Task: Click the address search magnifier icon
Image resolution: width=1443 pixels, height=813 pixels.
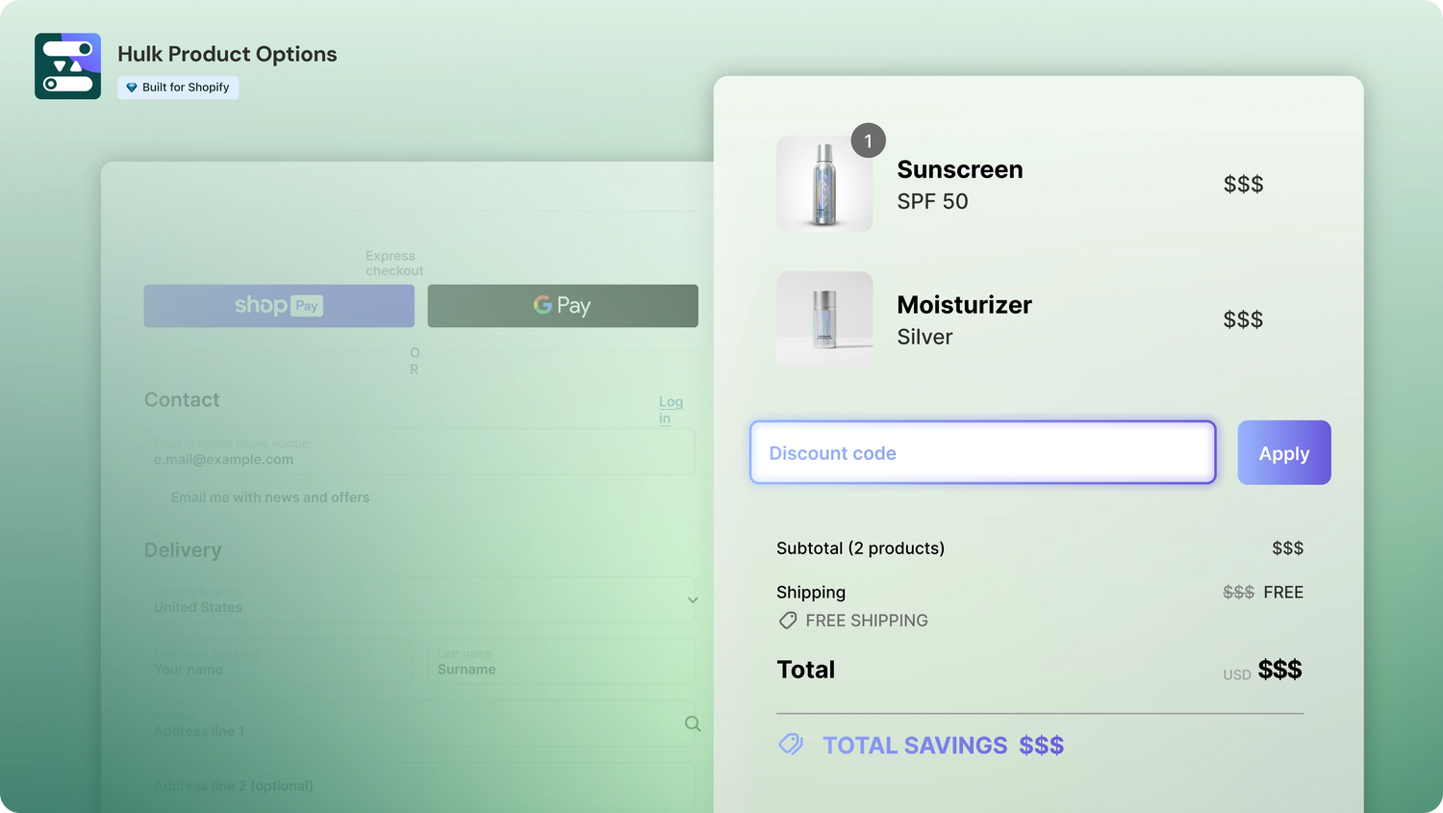Action: (x=693, y=724)
